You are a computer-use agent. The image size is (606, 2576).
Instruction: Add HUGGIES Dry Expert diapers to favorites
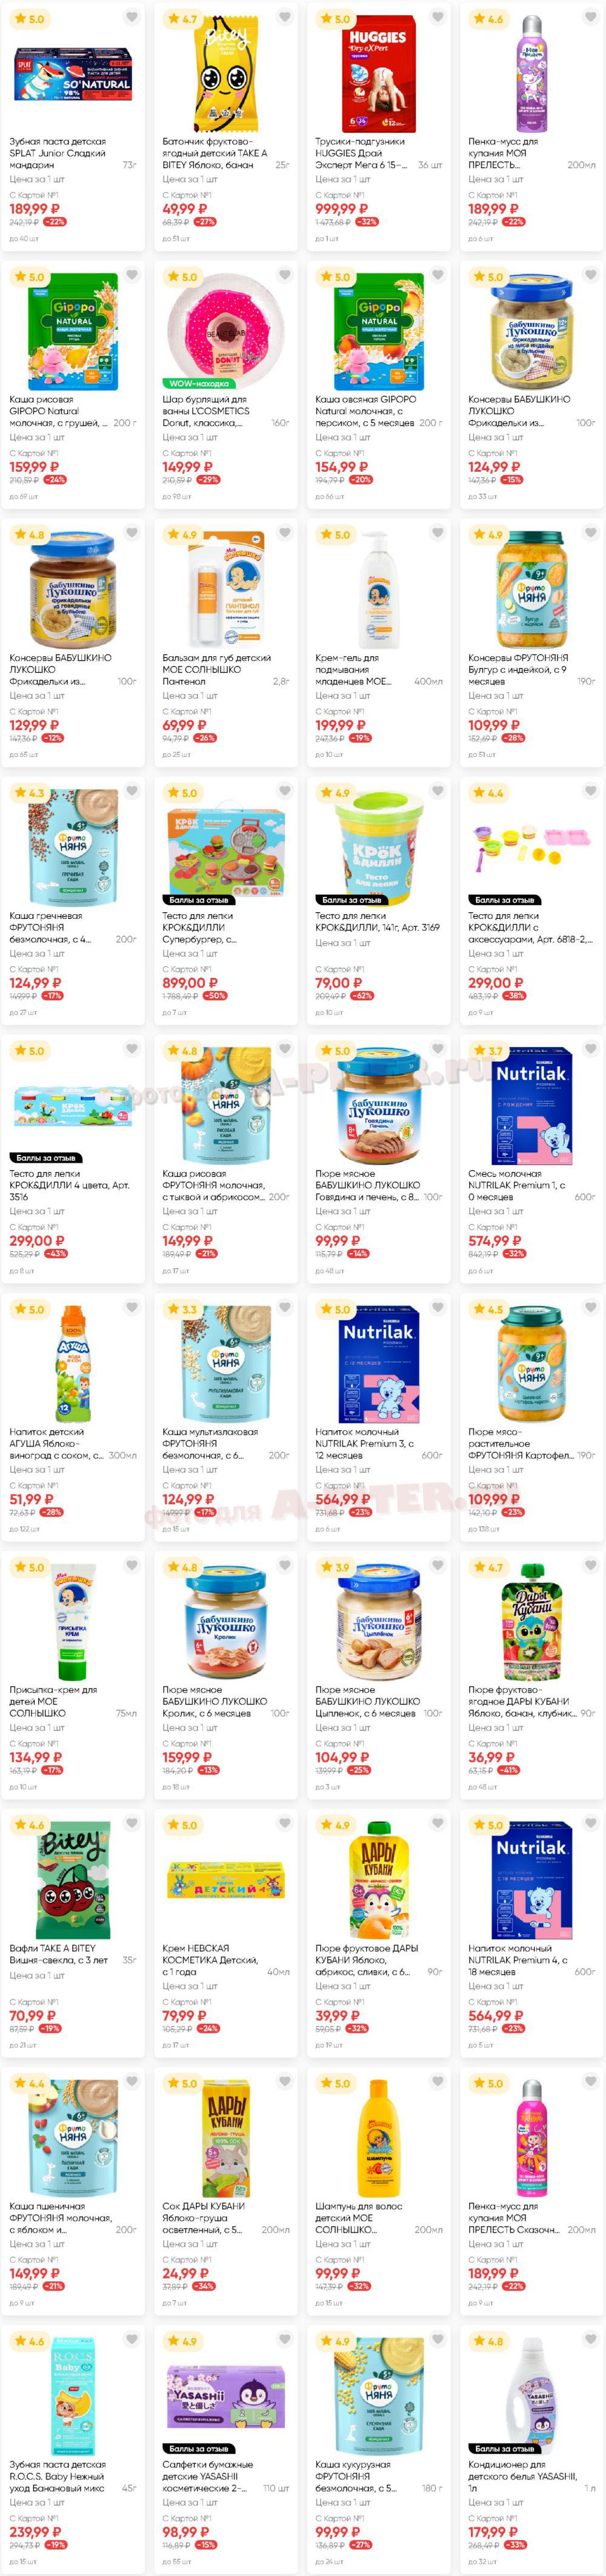pos(438,17)
